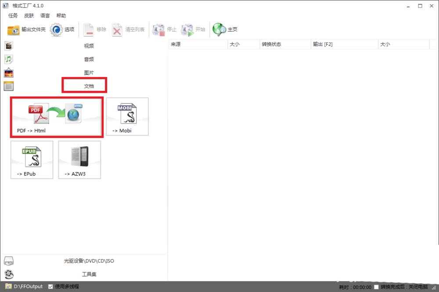Screen dimensions: 439x292
Task: Click the 开始 start button
Action: coord(194,29)
